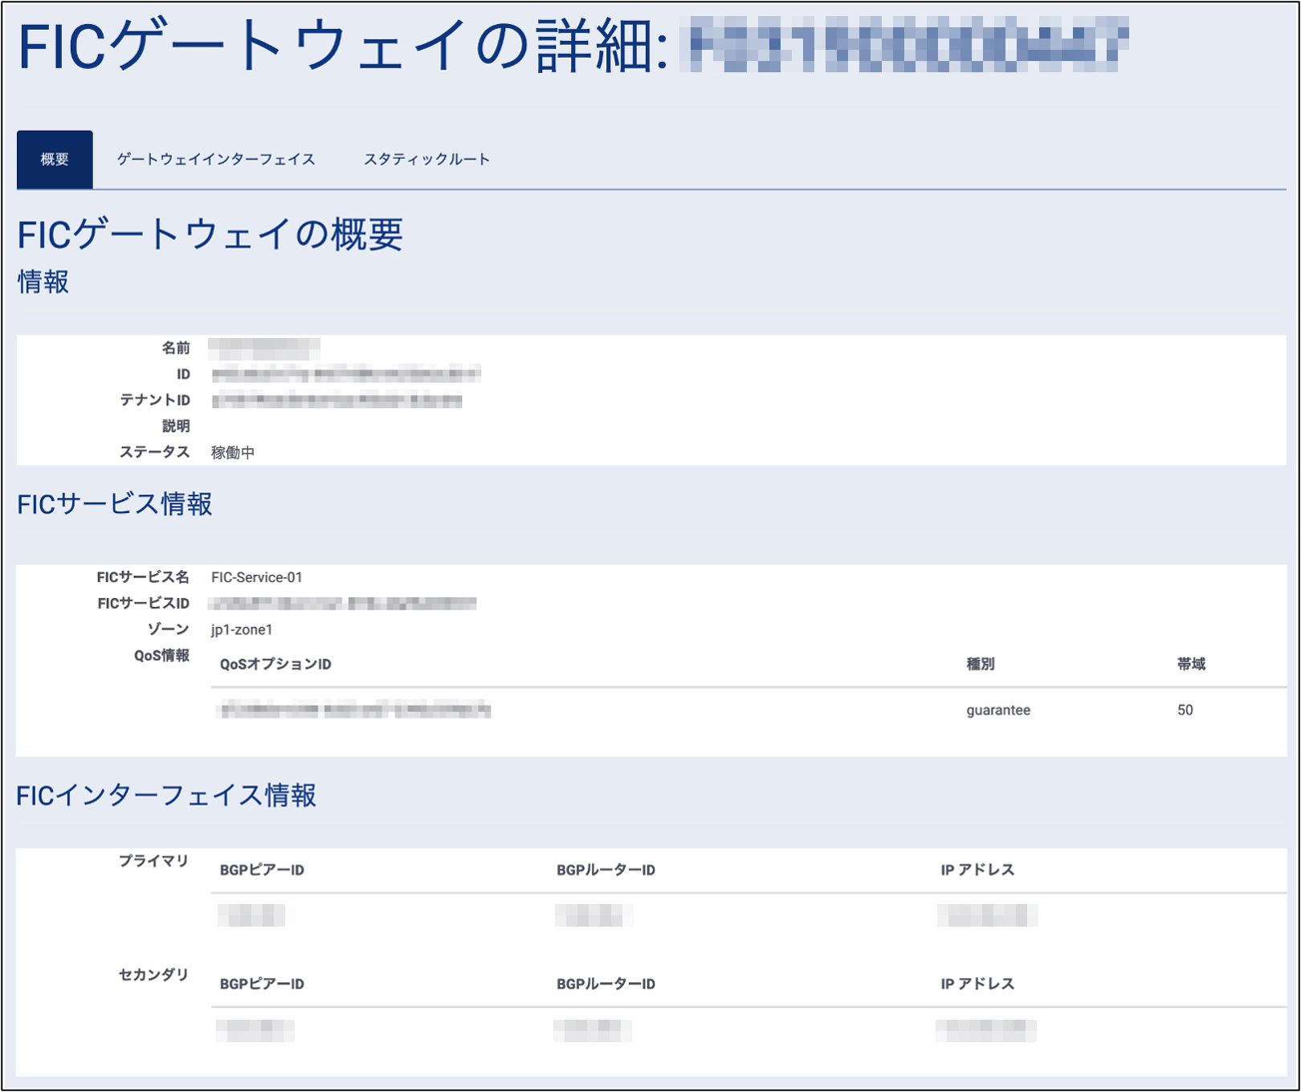Click the FICインターフェイス情報 heading
The width and height of the screenshot is (1301, 1092).
tap(166, 796)
